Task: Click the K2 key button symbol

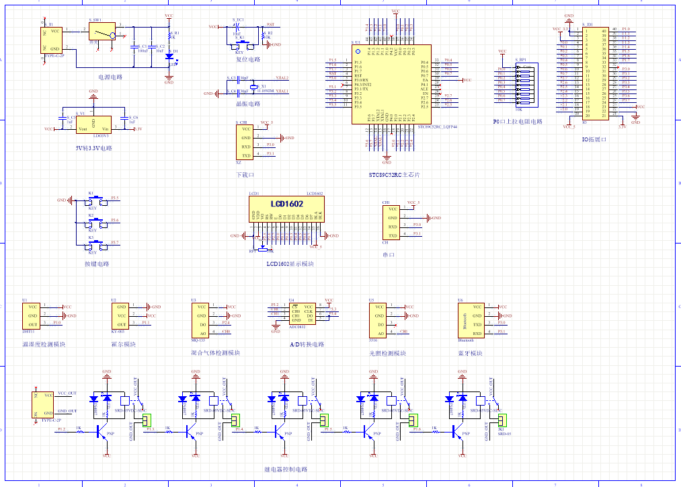Action: click(x=92, y=221)
